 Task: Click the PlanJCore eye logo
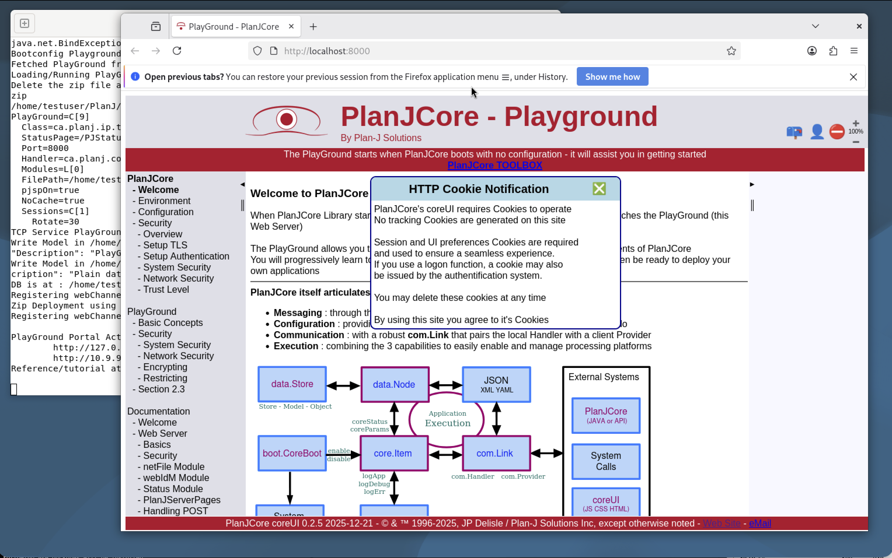click(x=286, y=121)
